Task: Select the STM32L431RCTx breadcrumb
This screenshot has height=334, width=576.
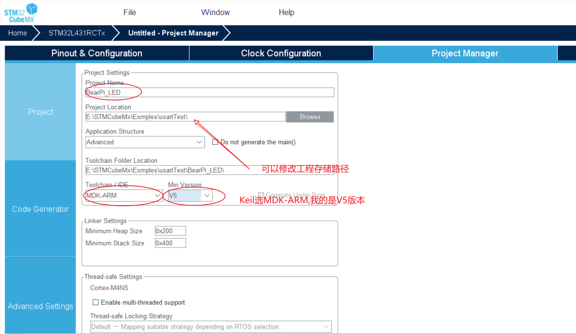Action: [x=77, y=33]
